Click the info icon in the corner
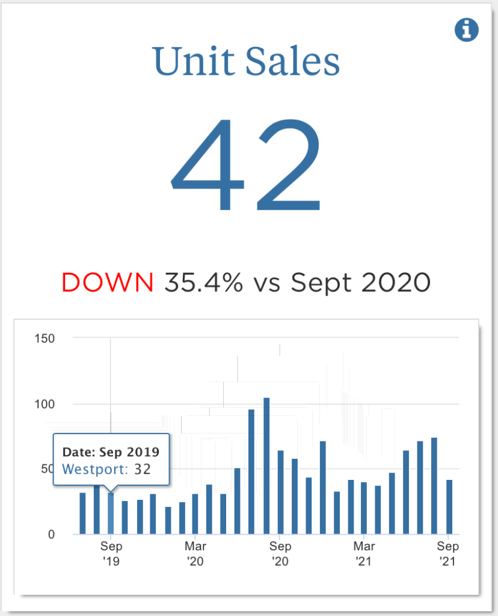 coord(467,30)
